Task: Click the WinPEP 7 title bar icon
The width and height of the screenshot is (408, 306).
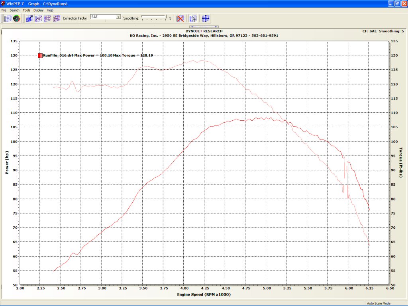Action: pos(3,3)
